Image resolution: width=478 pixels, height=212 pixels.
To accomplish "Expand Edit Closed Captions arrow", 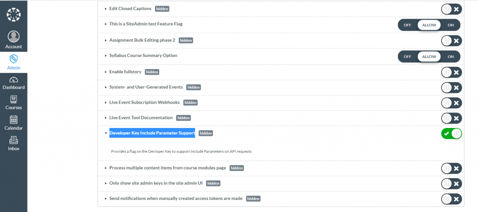I will pos(106,9).
